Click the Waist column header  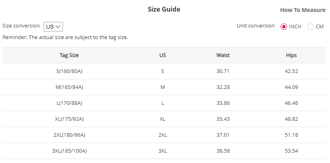pyautogui.click(x=223, y=55)
